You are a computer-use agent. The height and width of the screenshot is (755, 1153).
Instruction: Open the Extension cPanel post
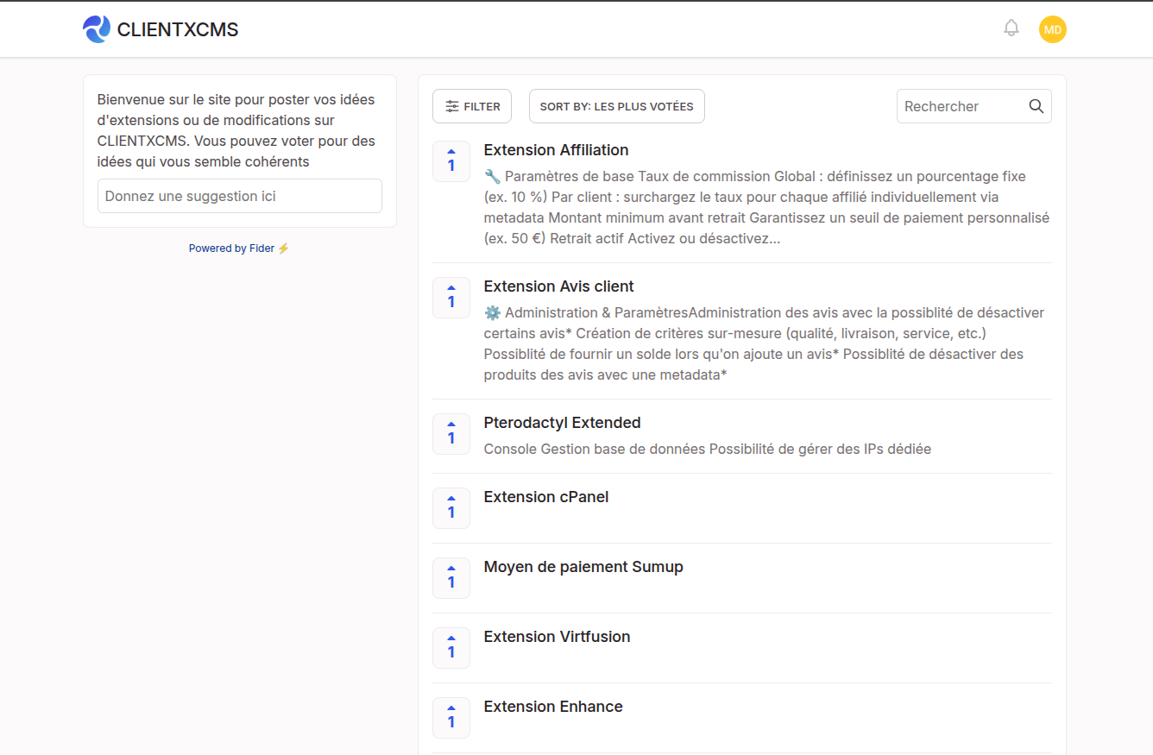(x=546, y=497)
